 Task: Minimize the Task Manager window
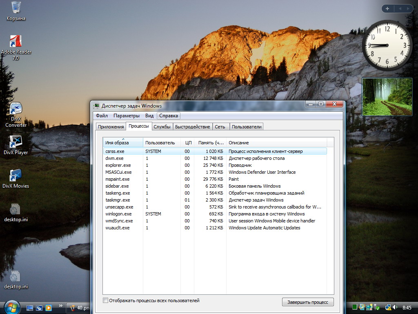point(311,104)
